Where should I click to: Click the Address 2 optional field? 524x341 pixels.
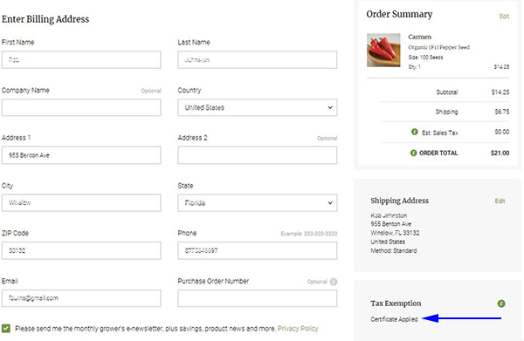[x=258, y=155]
